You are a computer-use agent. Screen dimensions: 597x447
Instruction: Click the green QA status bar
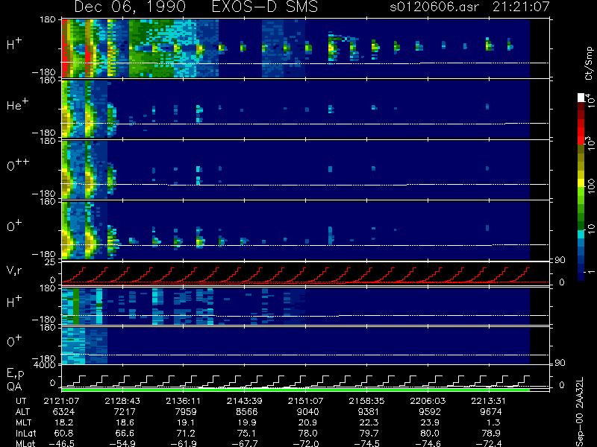click(x=296, y=390)
